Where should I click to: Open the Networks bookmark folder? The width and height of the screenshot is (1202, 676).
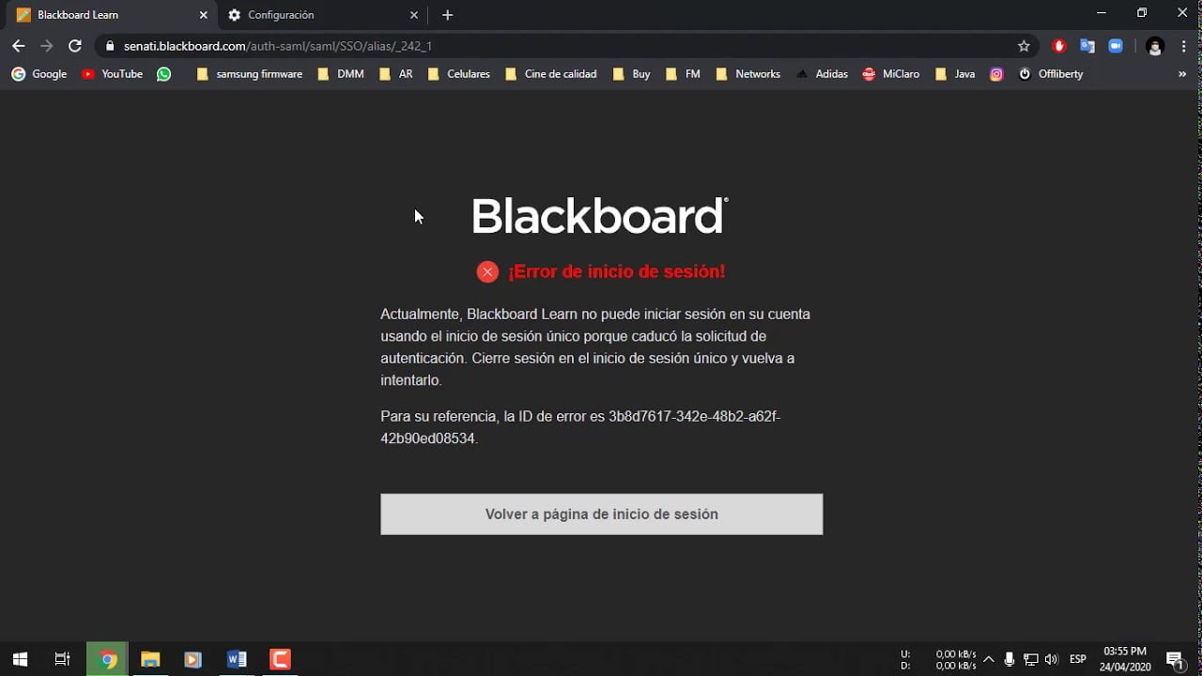pyautogui.click(x=748, y=74)
